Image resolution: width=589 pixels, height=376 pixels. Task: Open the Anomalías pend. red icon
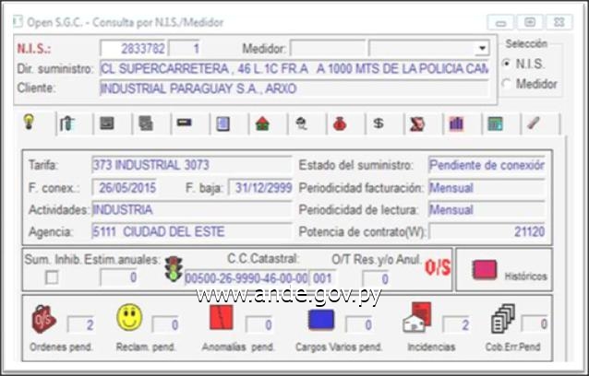pyautogui.click(x=222, y=319)
